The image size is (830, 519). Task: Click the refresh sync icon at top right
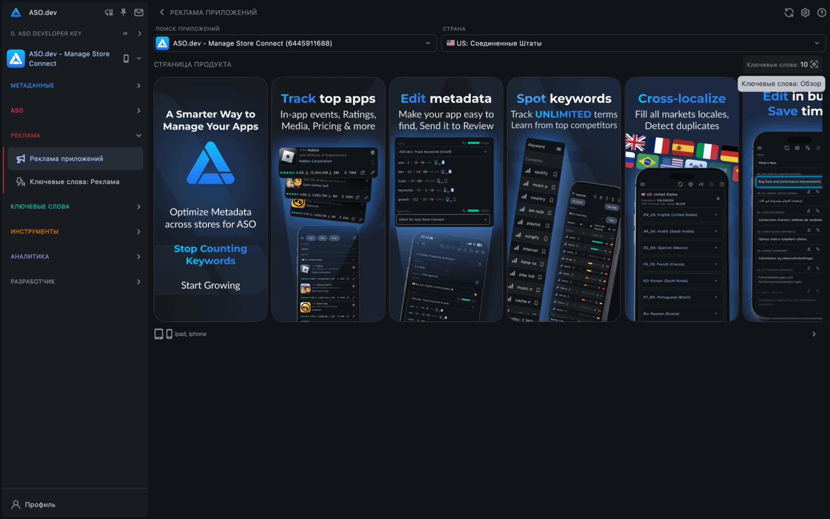(x=789, y=12)
